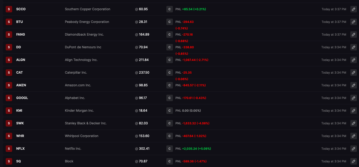Edit the Peabody Energy Corporation entry
The image size is (359, 167).
pyautogui.click(x=353, y=22)
